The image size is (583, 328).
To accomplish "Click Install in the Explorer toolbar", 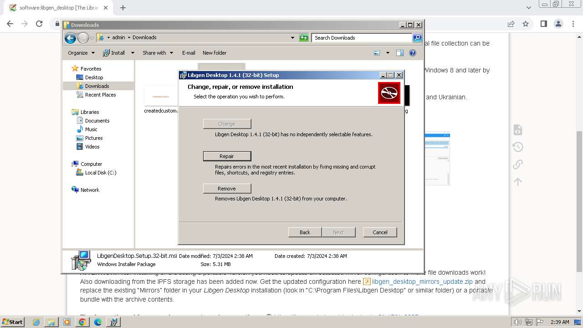I will tap(114, 53).
